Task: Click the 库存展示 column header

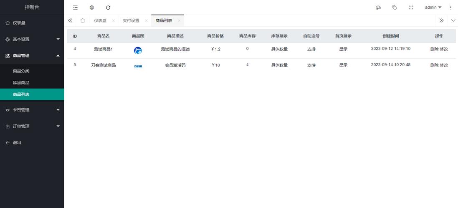Action: pyautogui.click(x=280, y=36)
